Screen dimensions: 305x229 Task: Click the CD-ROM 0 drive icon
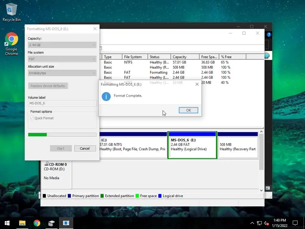[x=47, y=164]
